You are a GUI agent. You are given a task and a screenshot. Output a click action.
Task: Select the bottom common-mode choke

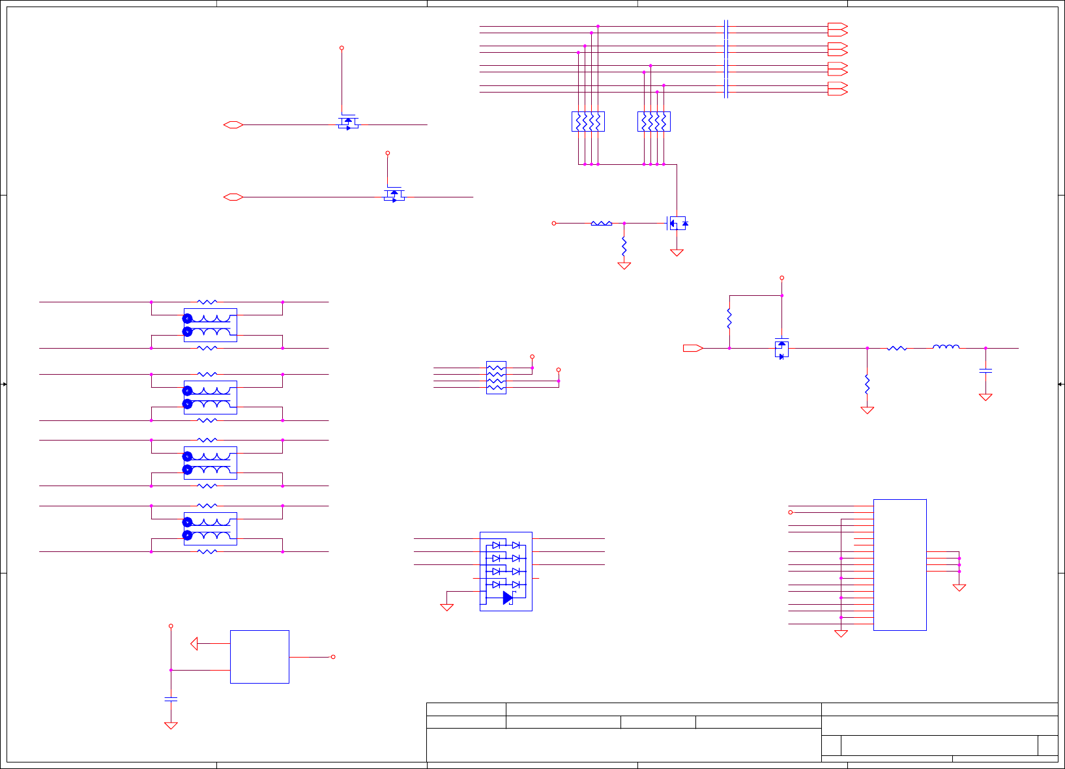211,529
